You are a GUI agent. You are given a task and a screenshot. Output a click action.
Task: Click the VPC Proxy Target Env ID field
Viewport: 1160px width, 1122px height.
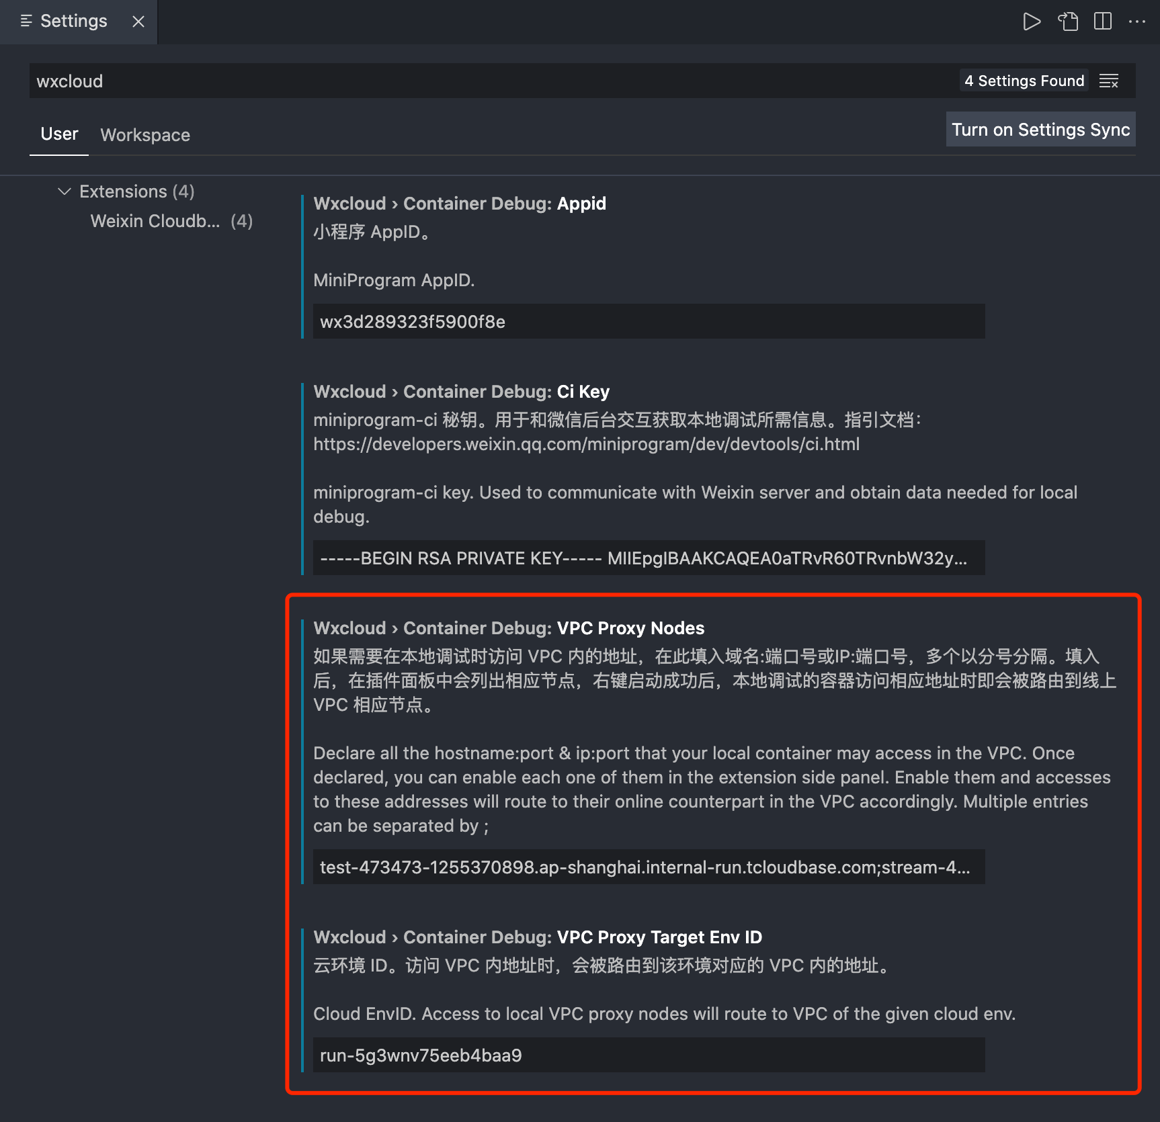(649, 1055)
